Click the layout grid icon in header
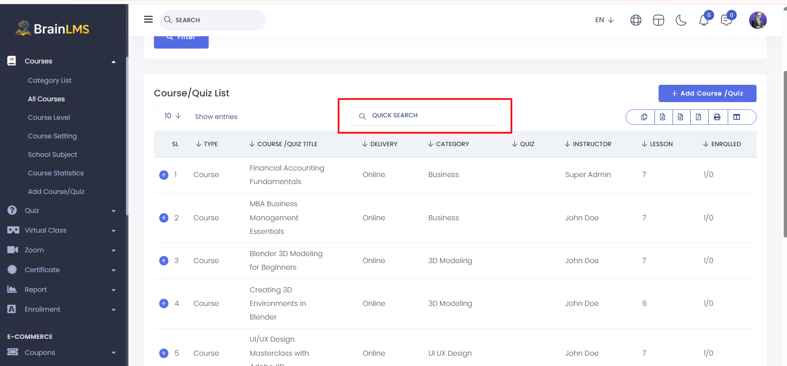This screenshot has height=366, width=787. click(x=659, y=20)
